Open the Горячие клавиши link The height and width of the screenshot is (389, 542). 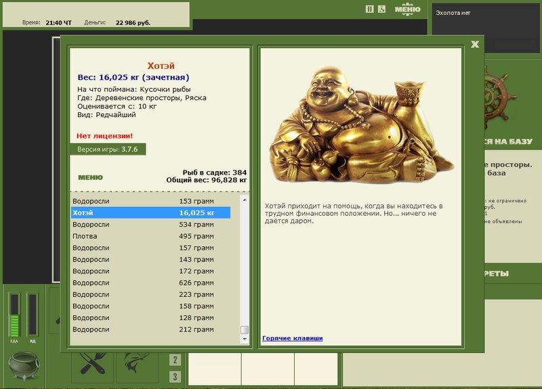pyautogui.click(x=293, y=338)
